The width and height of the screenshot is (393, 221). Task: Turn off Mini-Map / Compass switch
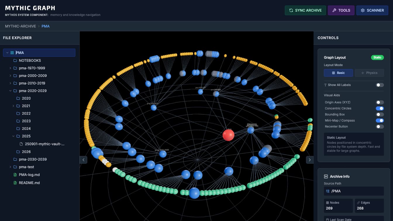[x=380, y=120]
